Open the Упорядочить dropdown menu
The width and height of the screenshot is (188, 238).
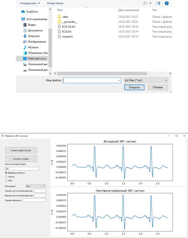pyautogui.click(x=30, y=3)
